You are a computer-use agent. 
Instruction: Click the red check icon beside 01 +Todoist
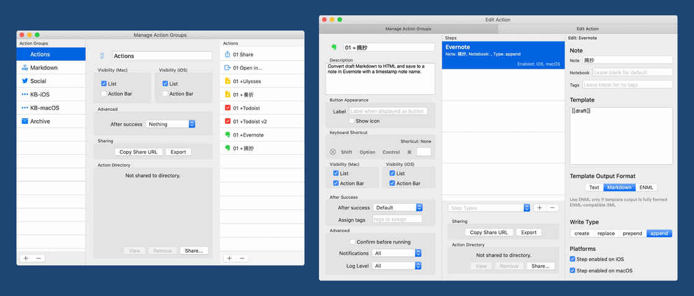[227, 108]
